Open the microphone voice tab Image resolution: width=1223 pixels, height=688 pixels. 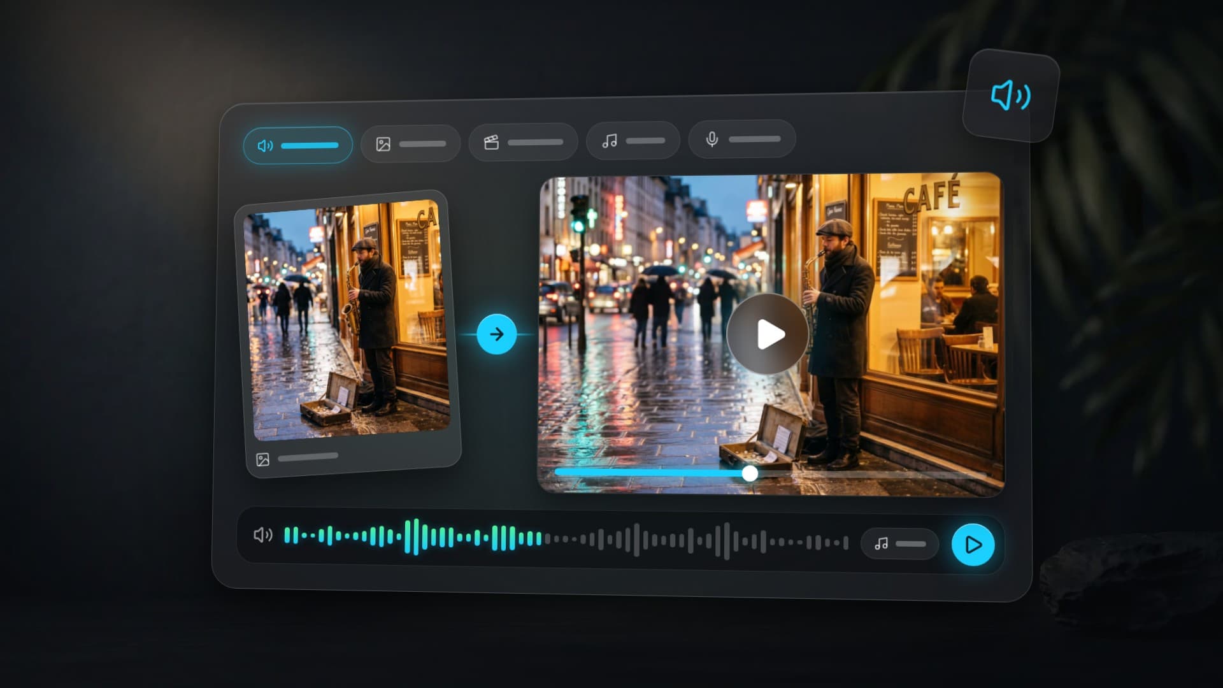pos(742,138)
